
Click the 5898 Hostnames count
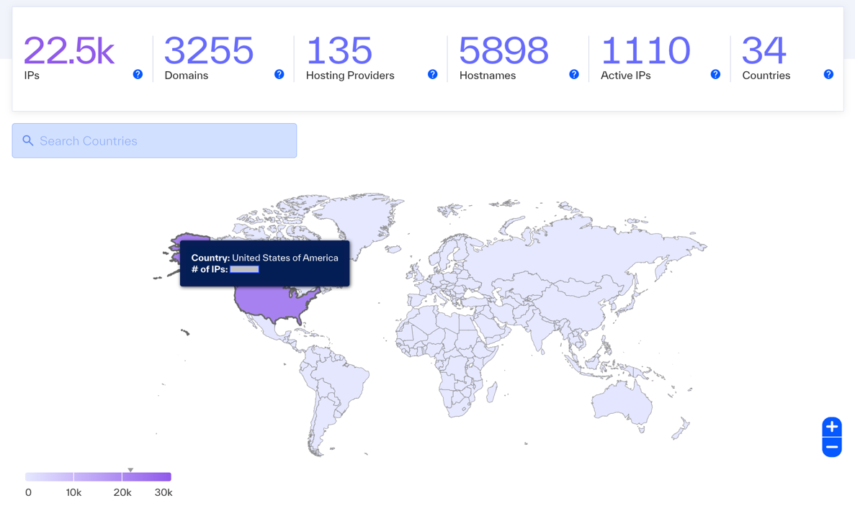coord(503,50)
